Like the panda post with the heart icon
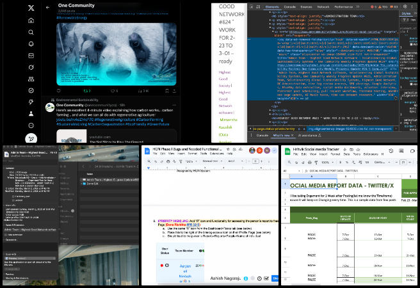Image resolution: width=420 pixels, height=288 pixels. pos(114,91)
